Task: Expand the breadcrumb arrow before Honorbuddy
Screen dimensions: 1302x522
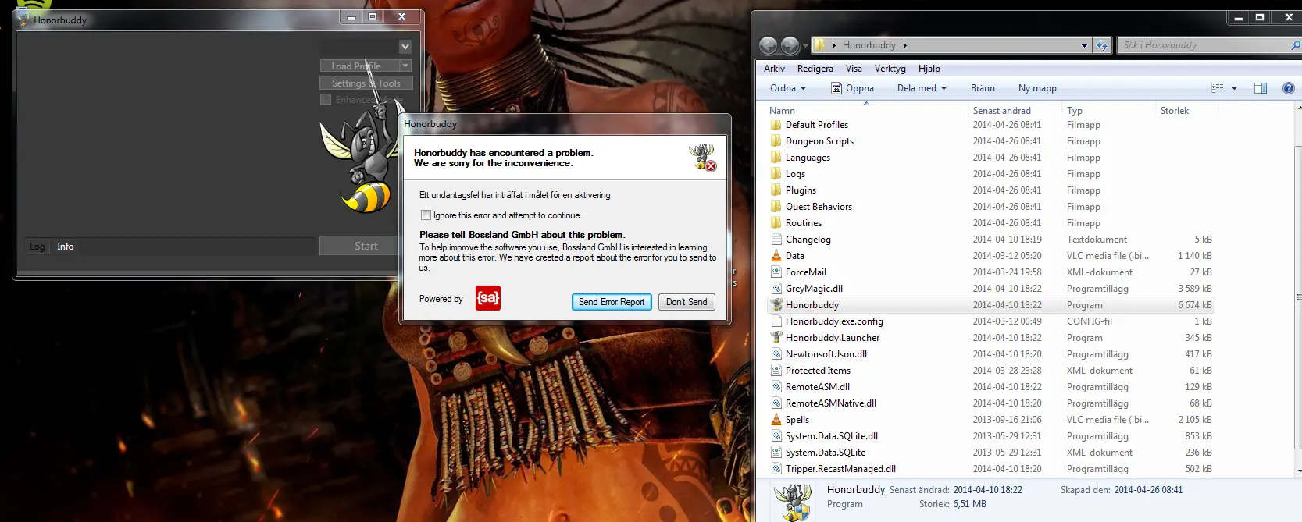Action: click(834, 45)
